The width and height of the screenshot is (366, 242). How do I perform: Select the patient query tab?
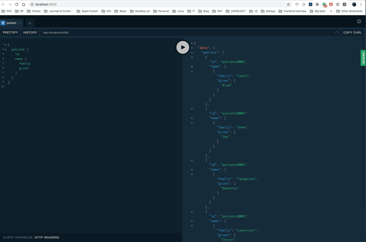point(11,23)
